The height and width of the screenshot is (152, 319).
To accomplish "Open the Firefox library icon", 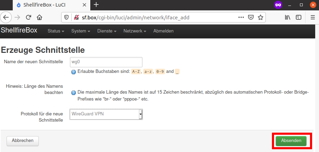I will click(x=288, y=17).
